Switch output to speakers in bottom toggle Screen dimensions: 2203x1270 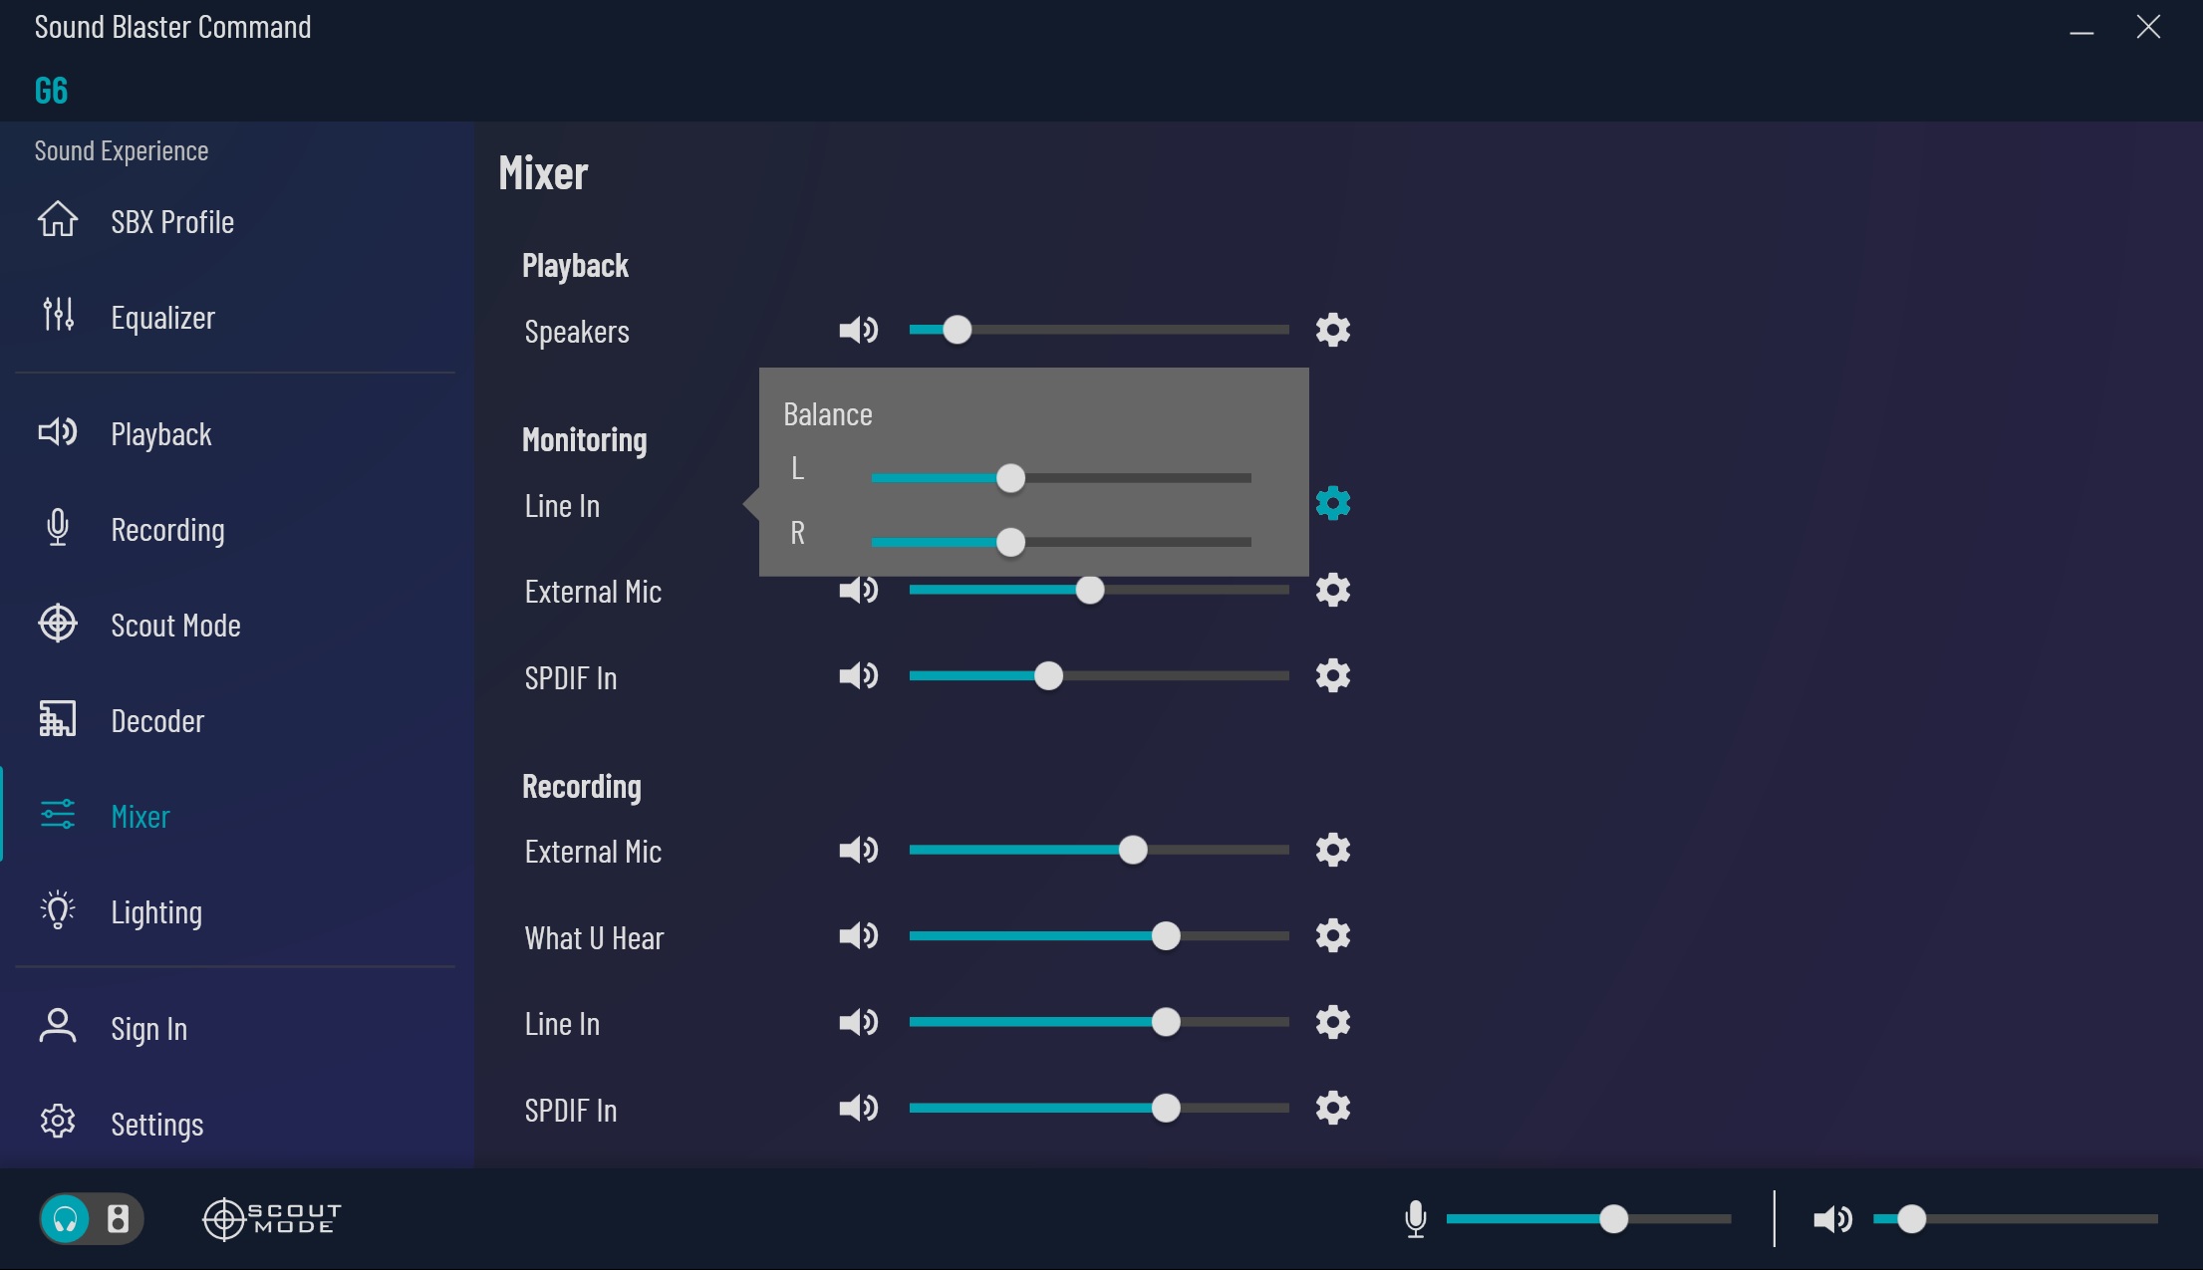[x=118, y=1218]
